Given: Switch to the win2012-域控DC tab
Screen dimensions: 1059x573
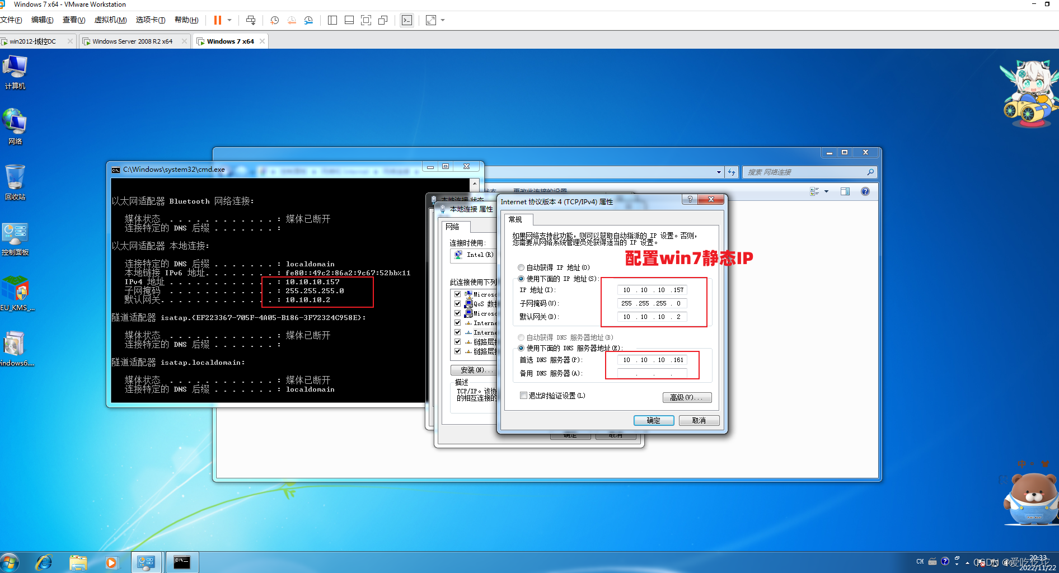Looking at the screenshot, I should coord(33,41).
